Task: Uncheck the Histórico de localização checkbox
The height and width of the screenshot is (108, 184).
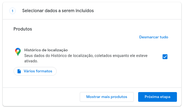Action: (165, 57)
